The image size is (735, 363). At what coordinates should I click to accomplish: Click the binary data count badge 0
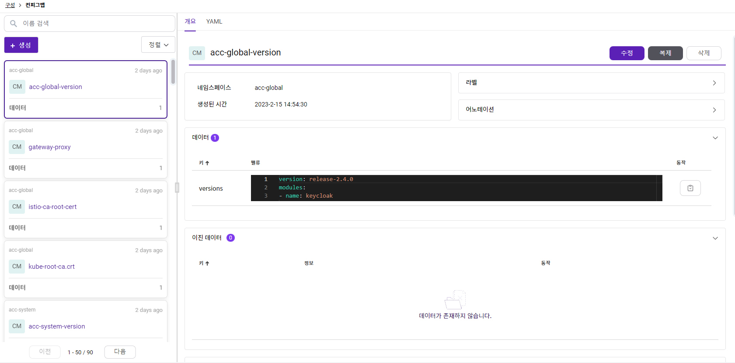click(230, 238)
